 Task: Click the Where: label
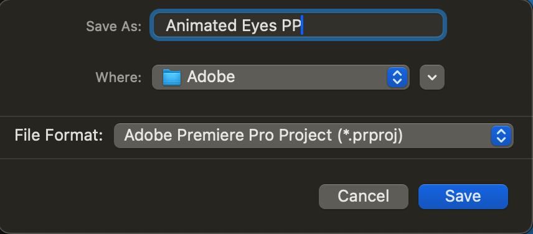click(118, 77)
